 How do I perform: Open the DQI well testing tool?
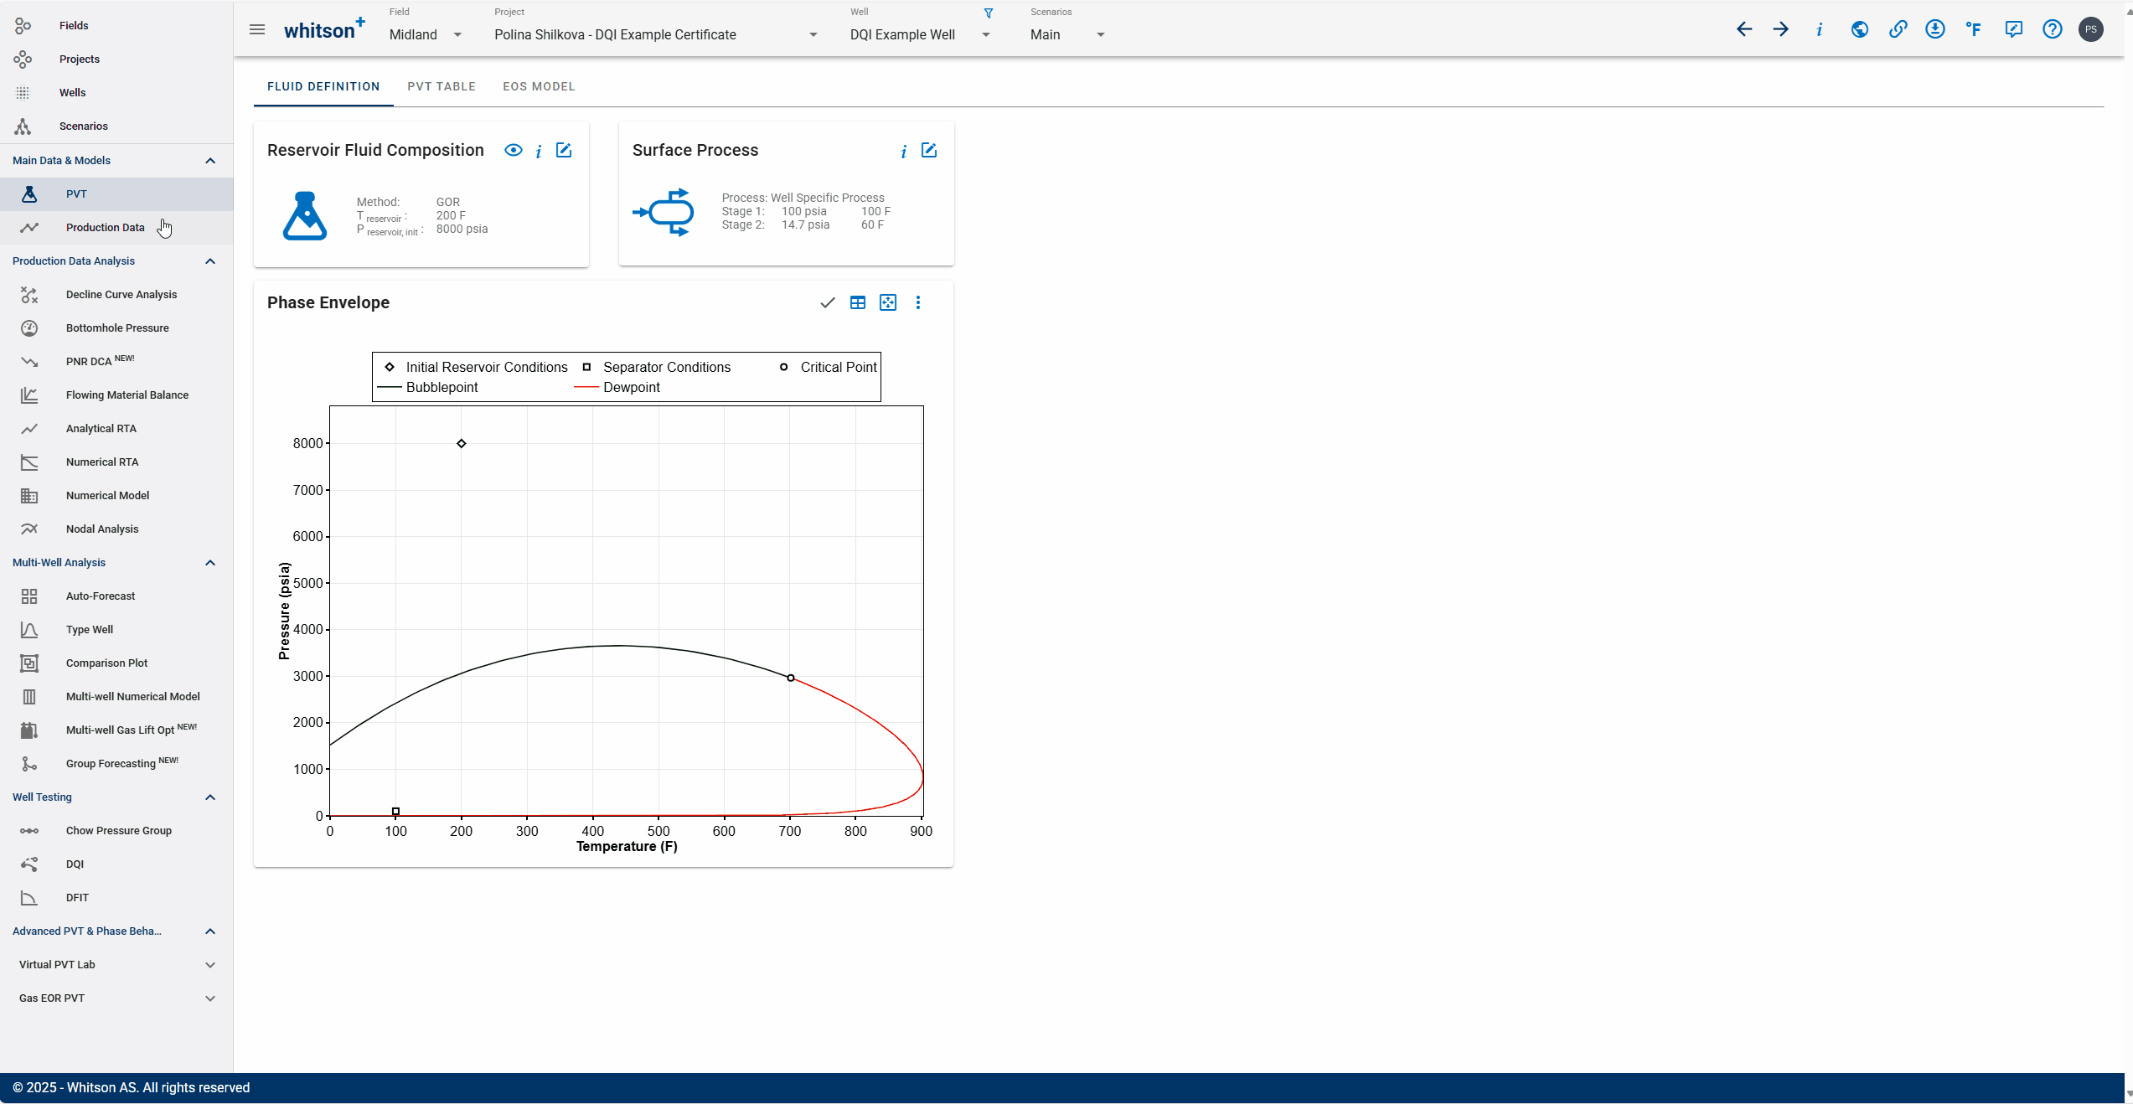(75, 864)
